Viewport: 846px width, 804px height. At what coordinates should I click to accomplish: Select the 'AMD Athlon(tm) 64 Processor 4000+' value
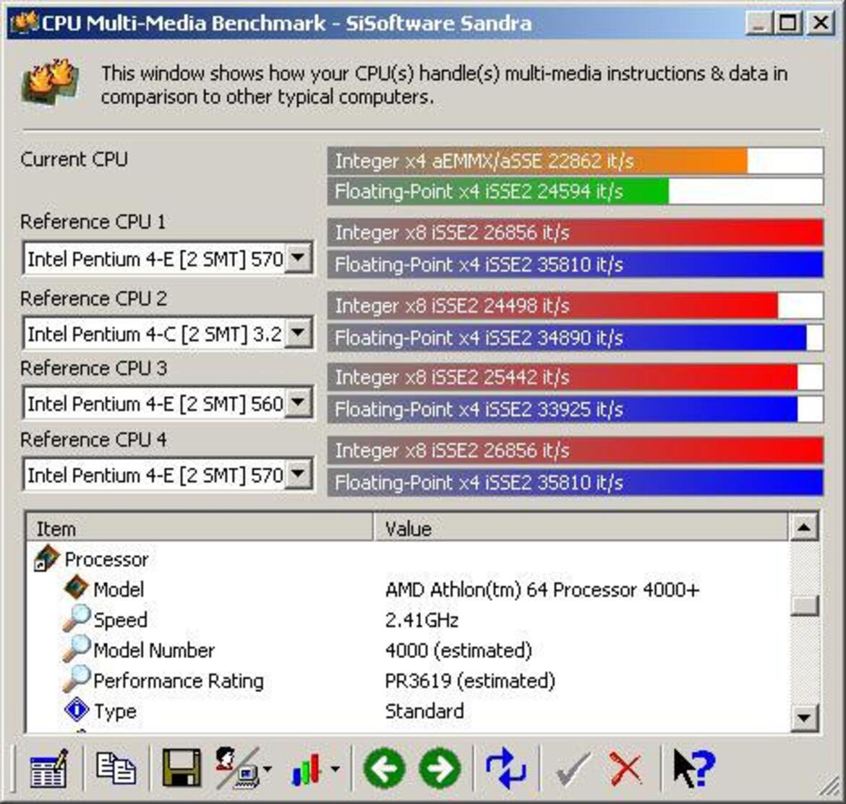[542, 589]
